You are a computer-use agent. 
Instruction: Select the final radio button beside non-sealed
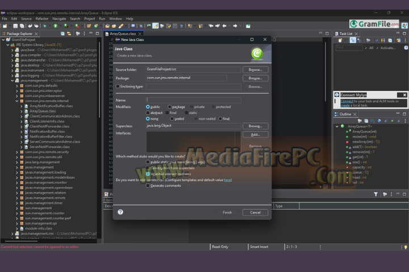coord(220,118)
